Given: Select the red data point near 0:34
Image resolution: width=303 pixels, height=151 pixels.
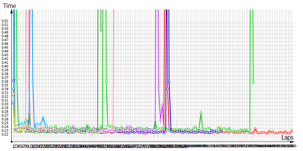Looking at the screenshot, I should 167,88.
